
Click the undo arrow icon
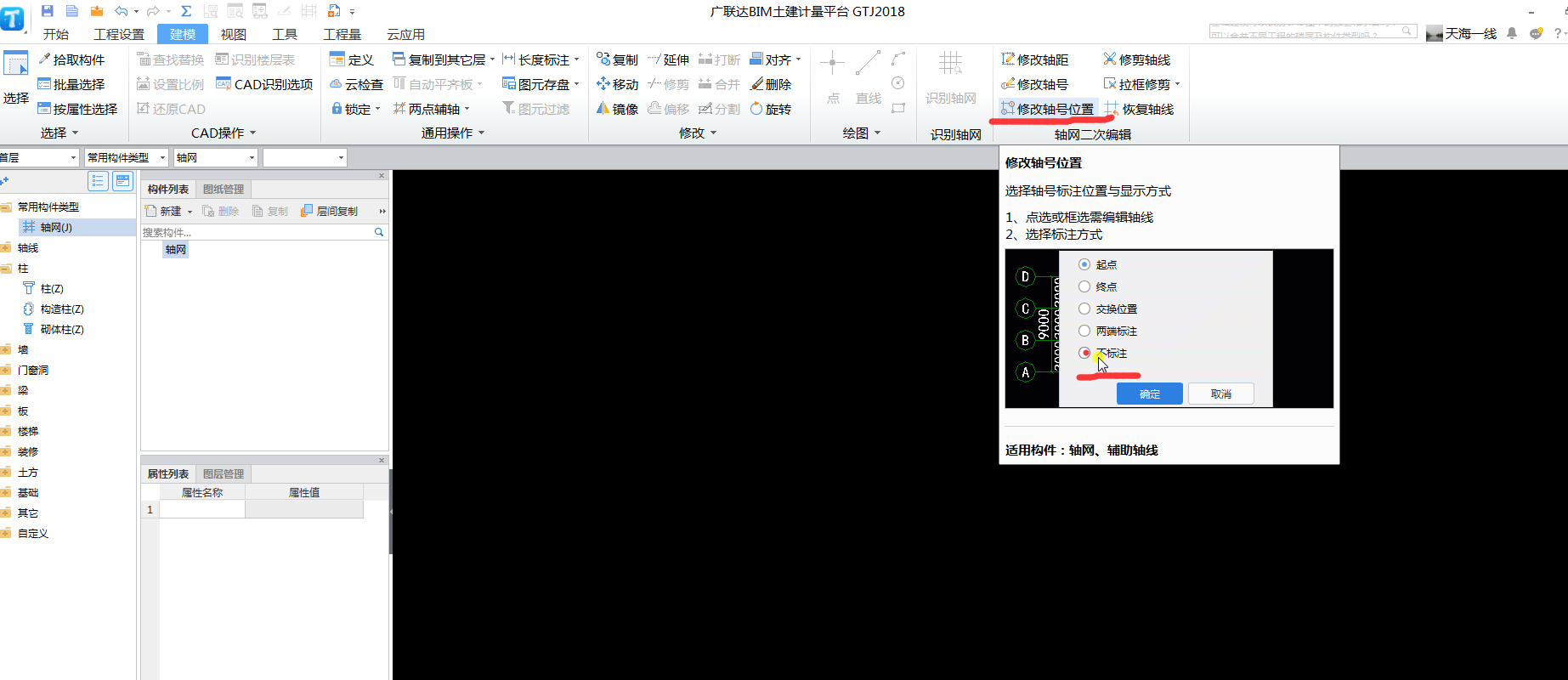click(121, 11)
